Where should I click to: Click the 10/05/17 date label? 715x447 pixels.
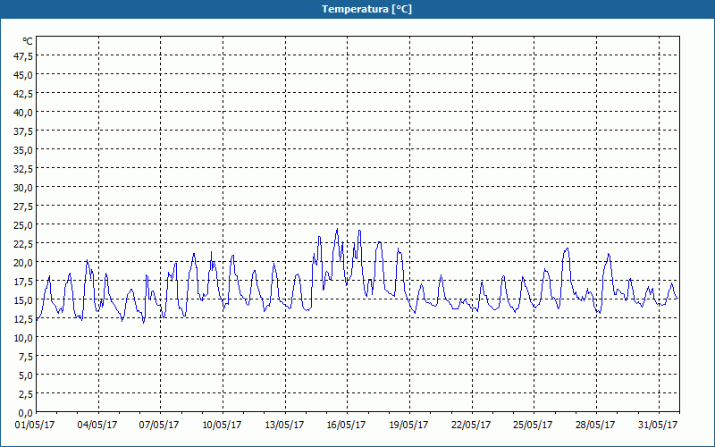[x=222, y=426]
